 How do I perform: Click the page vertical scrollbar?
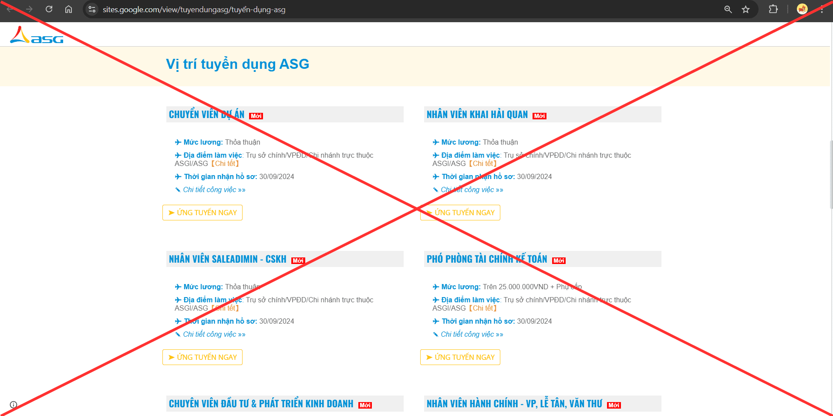[831, 174]
